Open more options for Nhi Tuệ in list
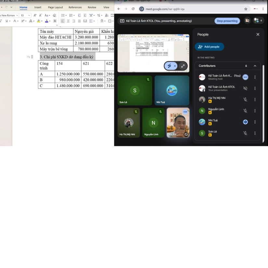This screenshot has height=268, width=268. 255,122
